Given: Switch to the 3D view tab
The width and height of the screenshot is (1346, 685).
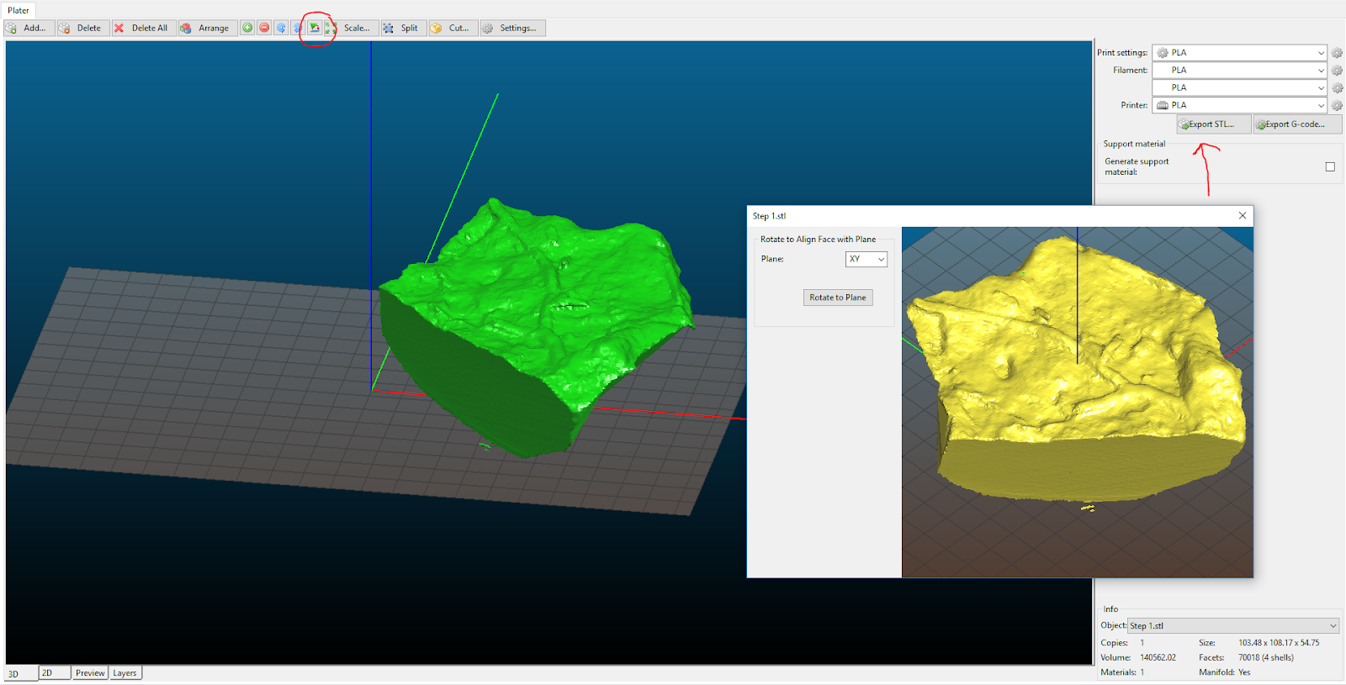Looking at the screenshot, I should (21, 673).
